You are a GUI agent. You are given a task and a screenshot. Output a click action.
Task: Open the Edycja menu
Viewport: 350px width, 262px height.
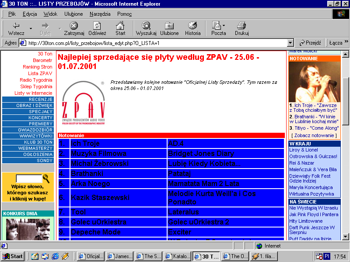pyautogui.click(x=30, y=14)
